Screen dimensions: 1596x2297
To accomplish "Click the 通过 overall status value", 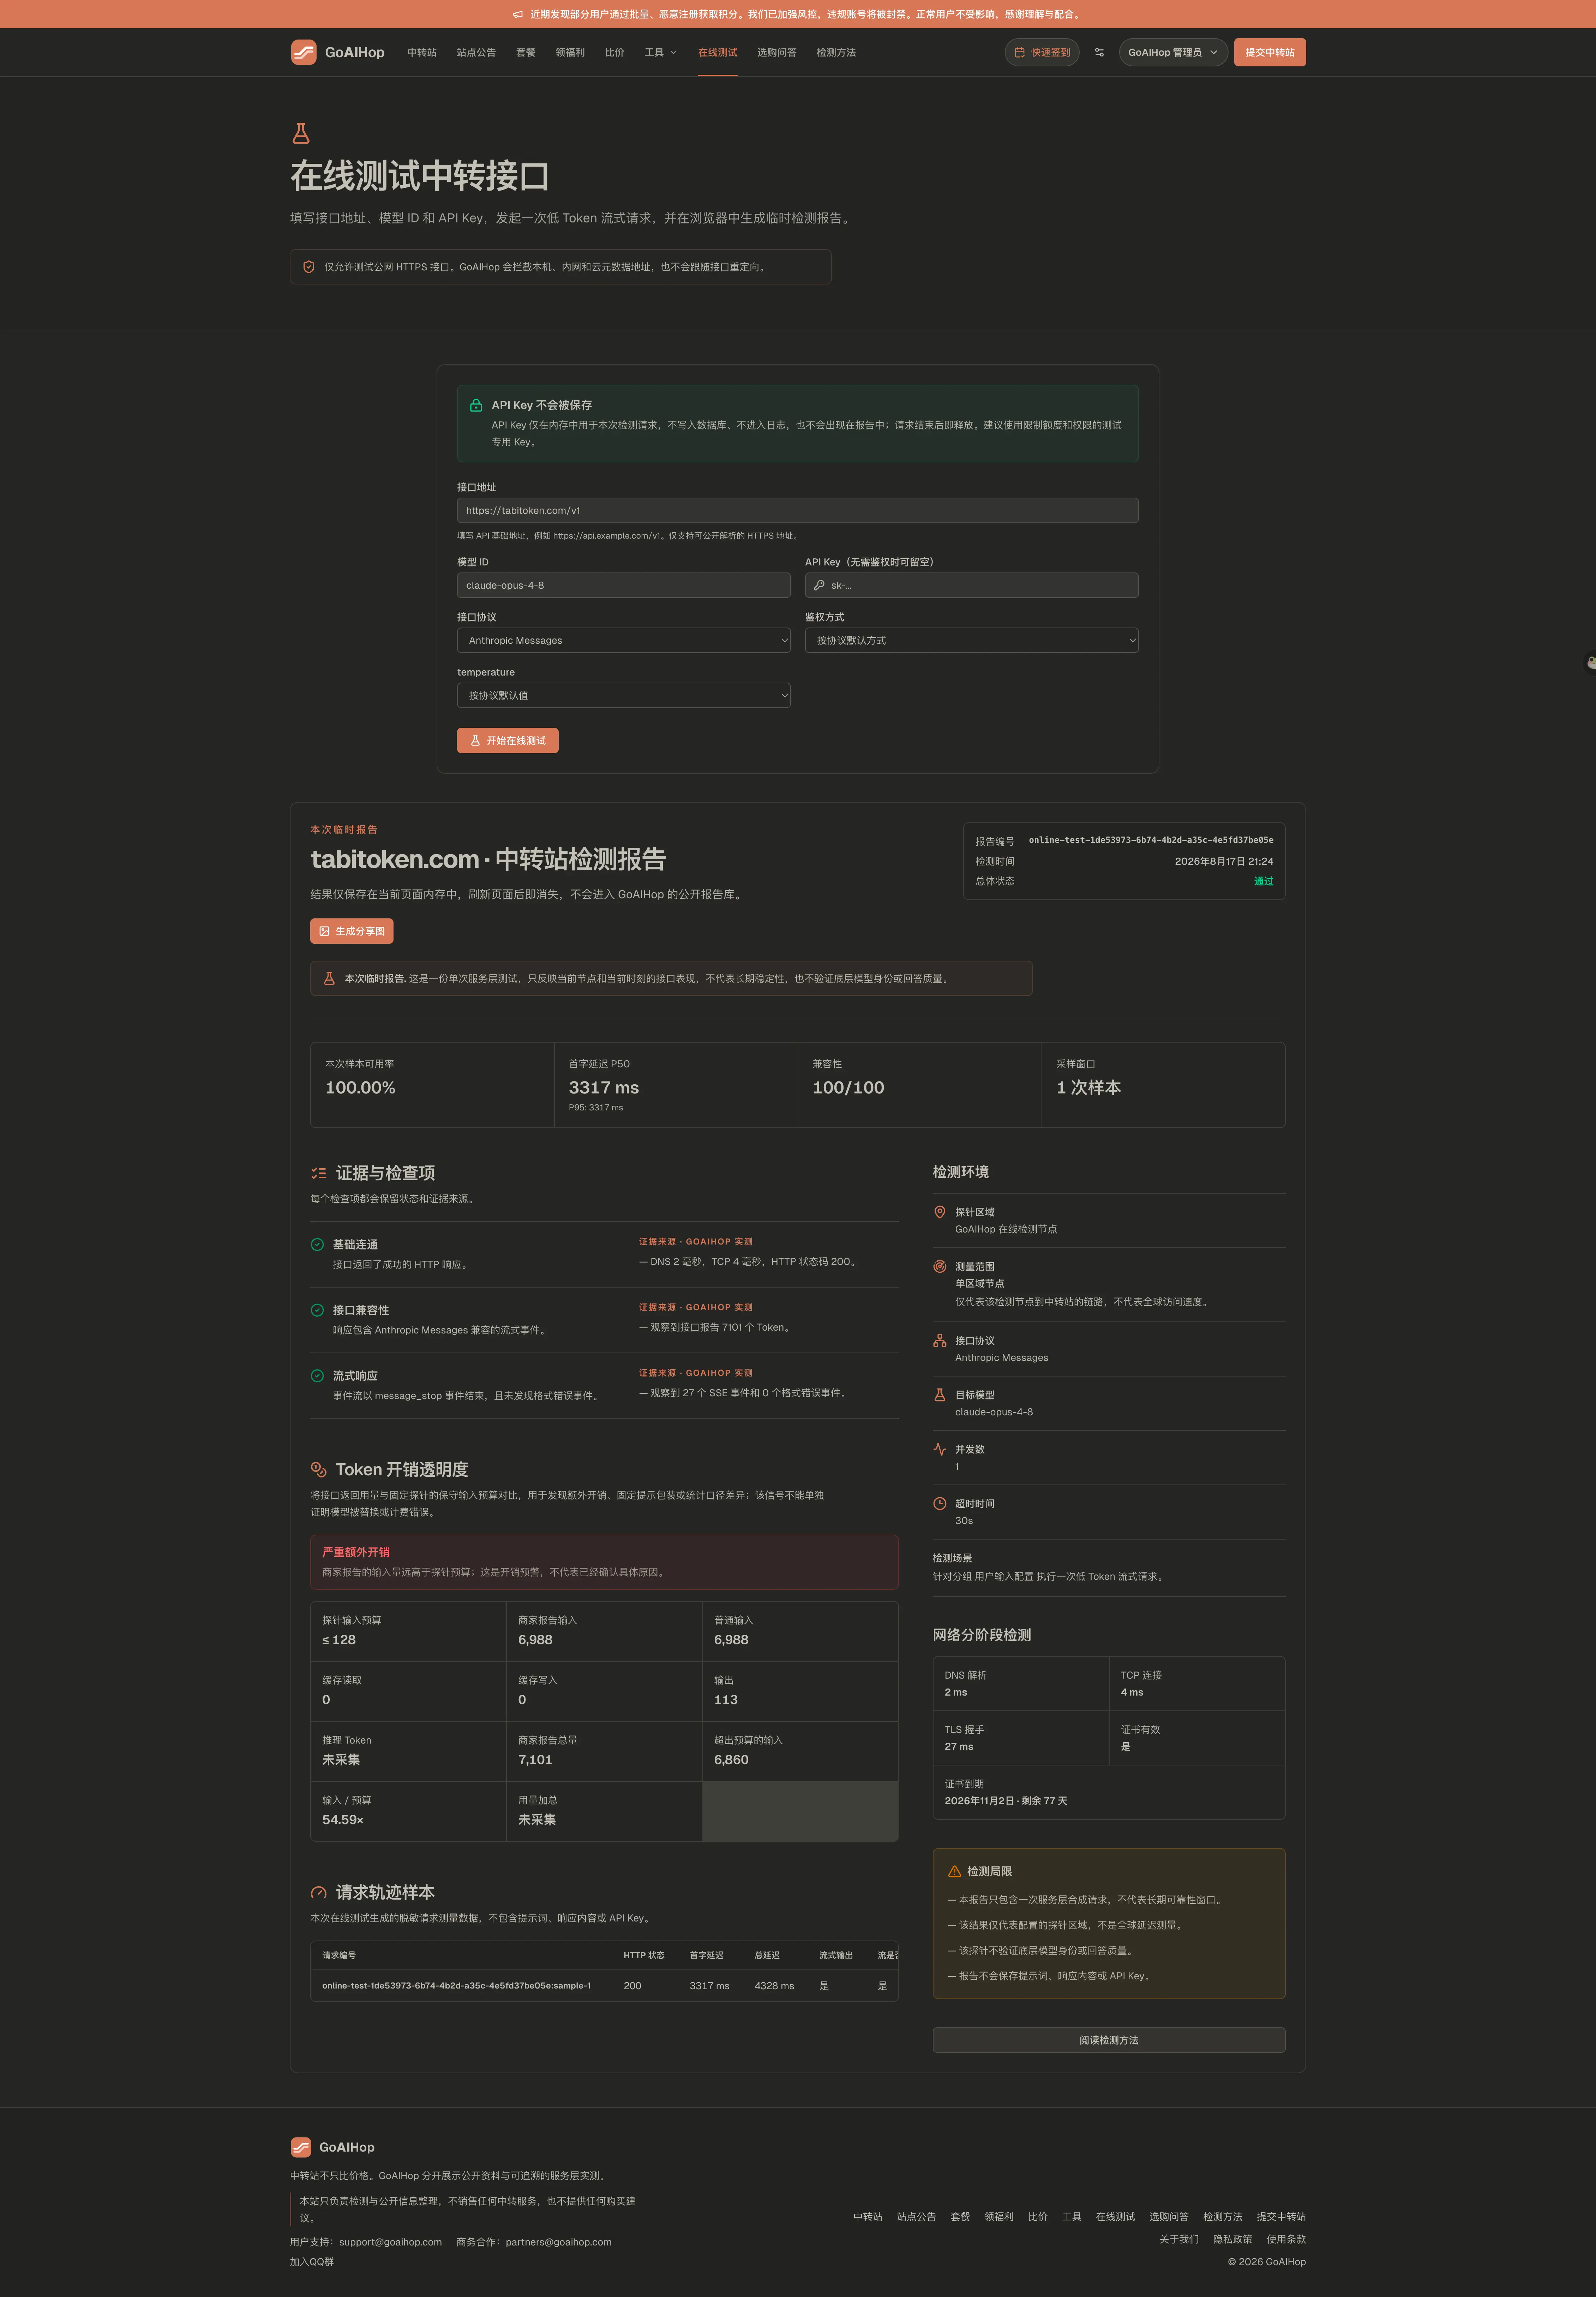I will [1264, 881].
